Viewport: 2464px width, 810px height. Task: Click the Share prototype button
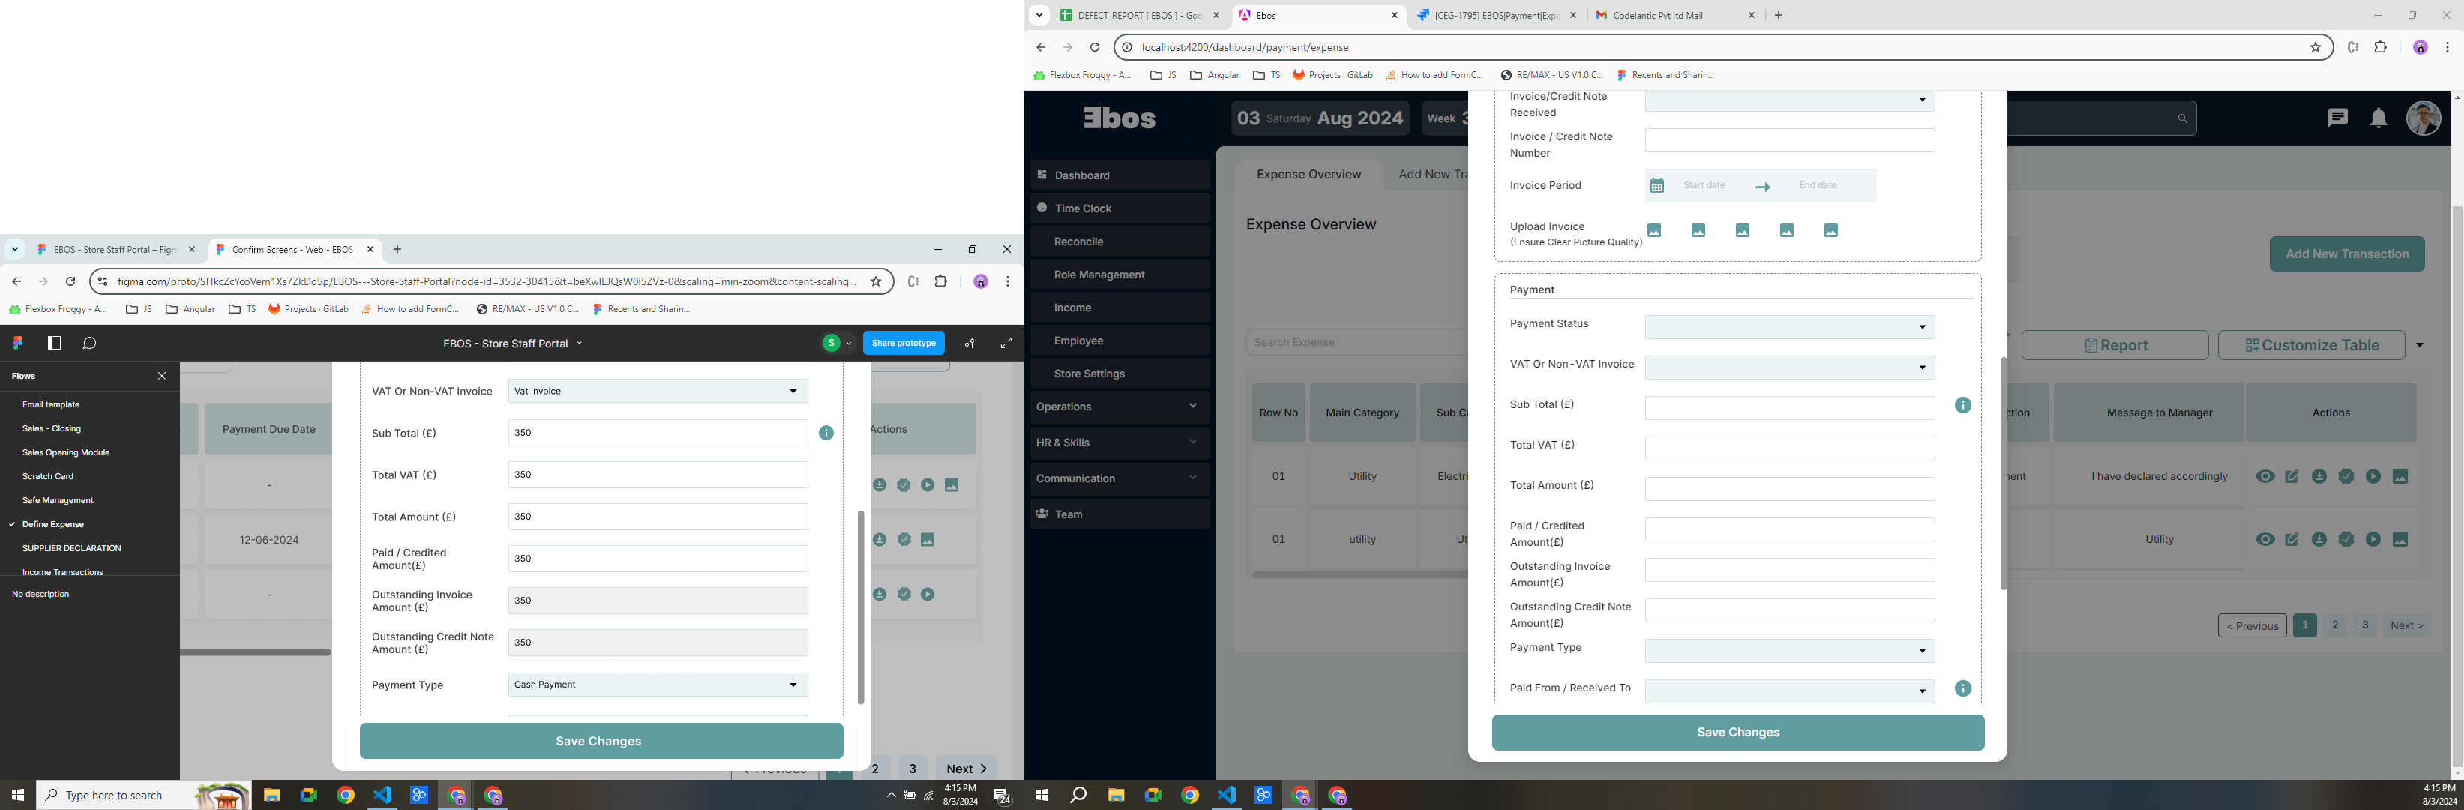(904, 342)
